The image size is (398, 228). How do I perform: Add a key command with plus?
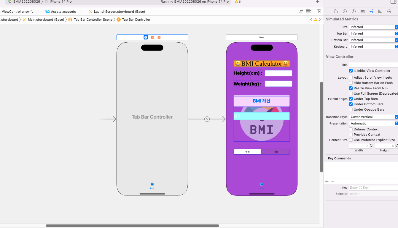tap(327, 182)
